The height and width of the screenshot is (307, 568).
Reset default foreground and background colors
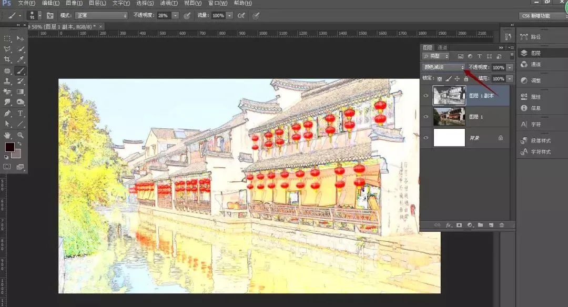tap(6, 157)
